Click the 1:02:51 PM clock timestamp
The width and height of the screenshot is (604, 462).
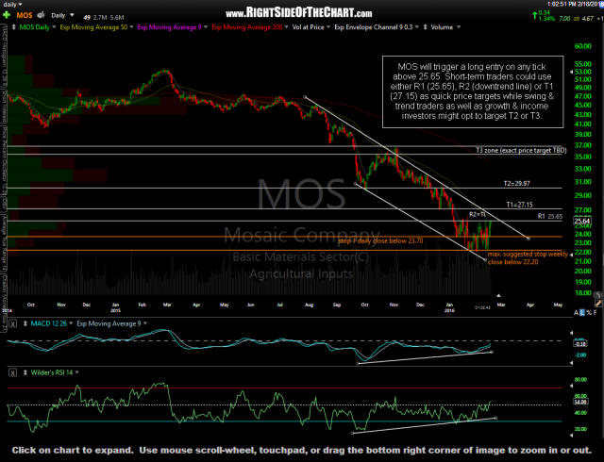point(575,4)
